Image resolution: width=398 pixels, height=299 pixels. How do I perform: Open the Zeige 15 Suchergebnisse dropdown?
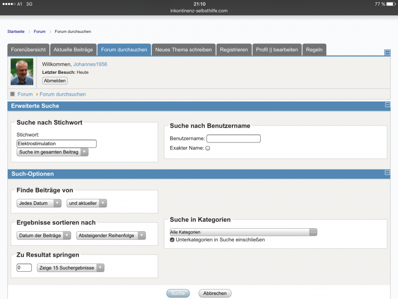pos(71,268)
